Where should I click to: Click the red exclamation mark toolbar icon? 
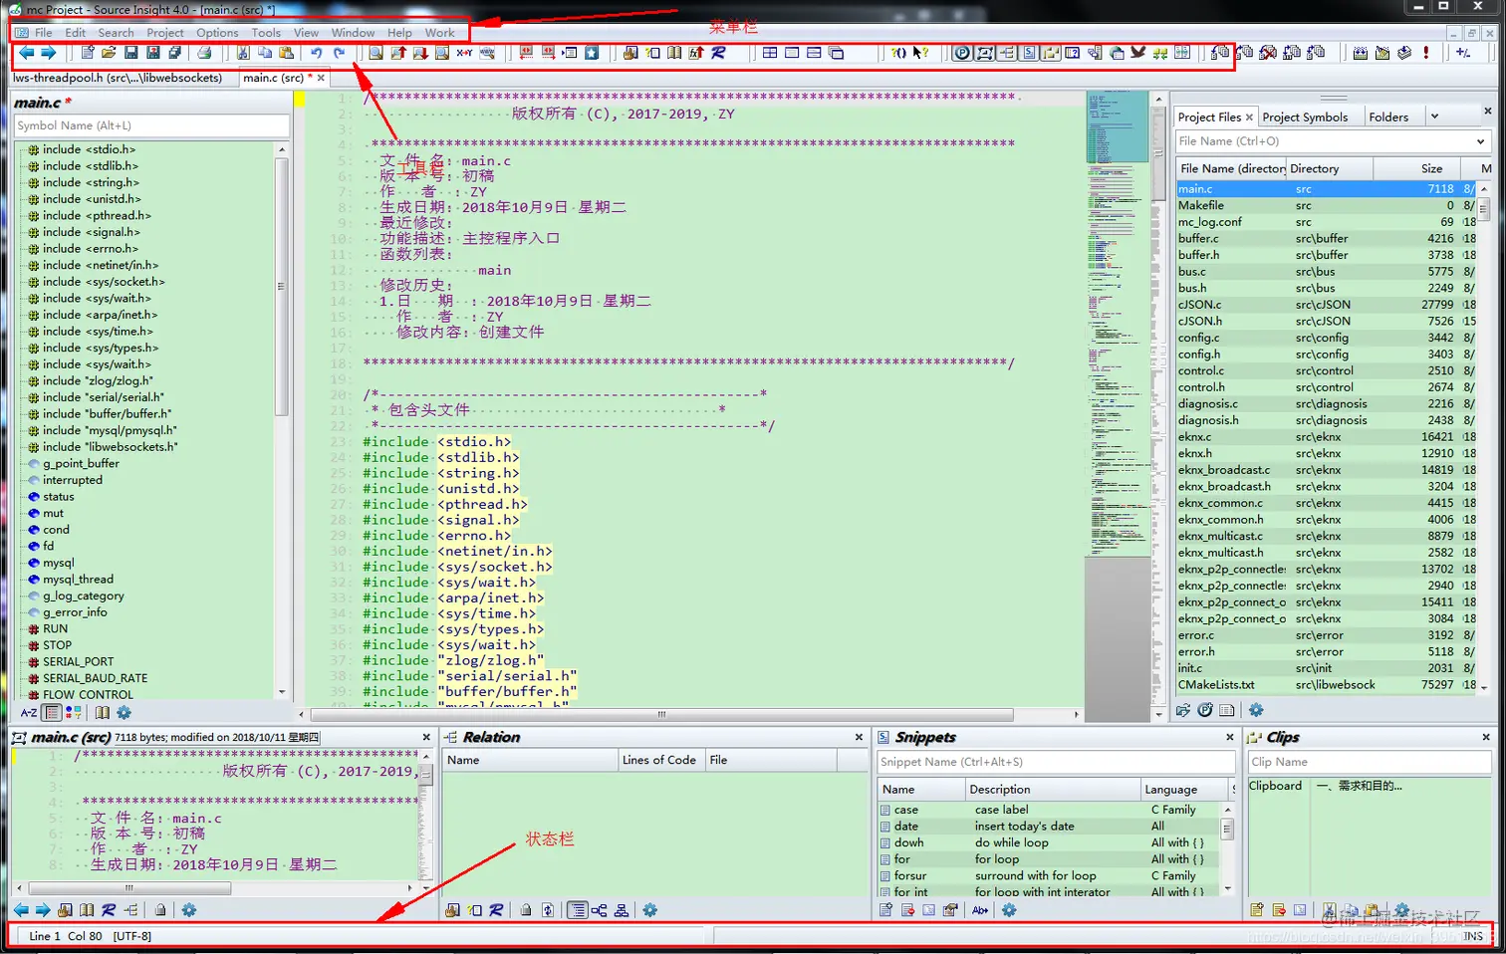pos(1426,53)
